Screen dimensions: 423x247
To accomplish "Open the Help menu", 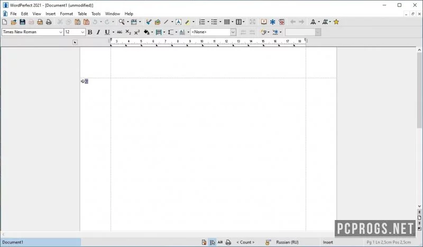I will tap(128, 14).
